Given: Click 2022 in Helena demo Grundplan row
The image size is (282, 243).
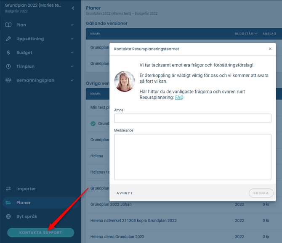Looking at the screenshot, I should [x=239, y=237].
